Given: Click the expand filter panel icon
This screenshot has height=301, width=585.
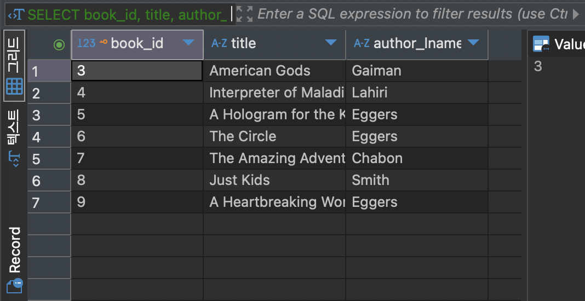Looking at the screenshot, I should pyautogui.click(x=245, y=14).
